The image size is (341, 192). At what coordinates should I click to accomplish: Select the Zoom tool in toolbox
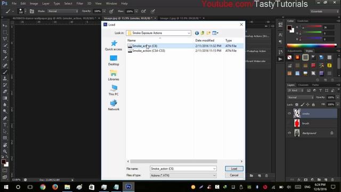tap(5, 151)
